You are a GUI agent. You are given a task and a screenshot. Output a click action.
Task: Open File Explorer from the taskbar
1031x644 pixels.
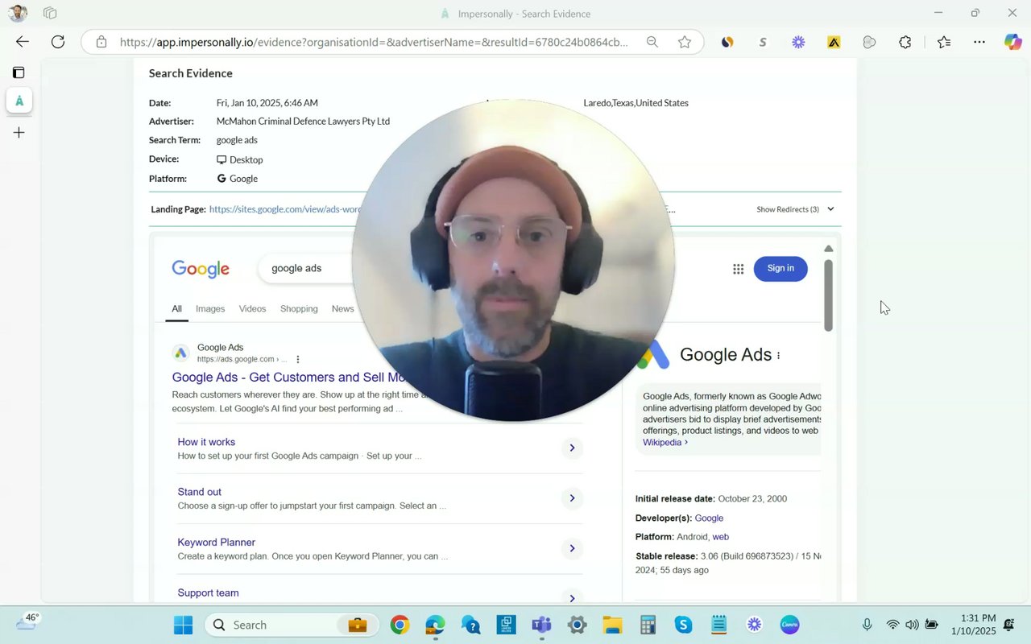point(612,625)
